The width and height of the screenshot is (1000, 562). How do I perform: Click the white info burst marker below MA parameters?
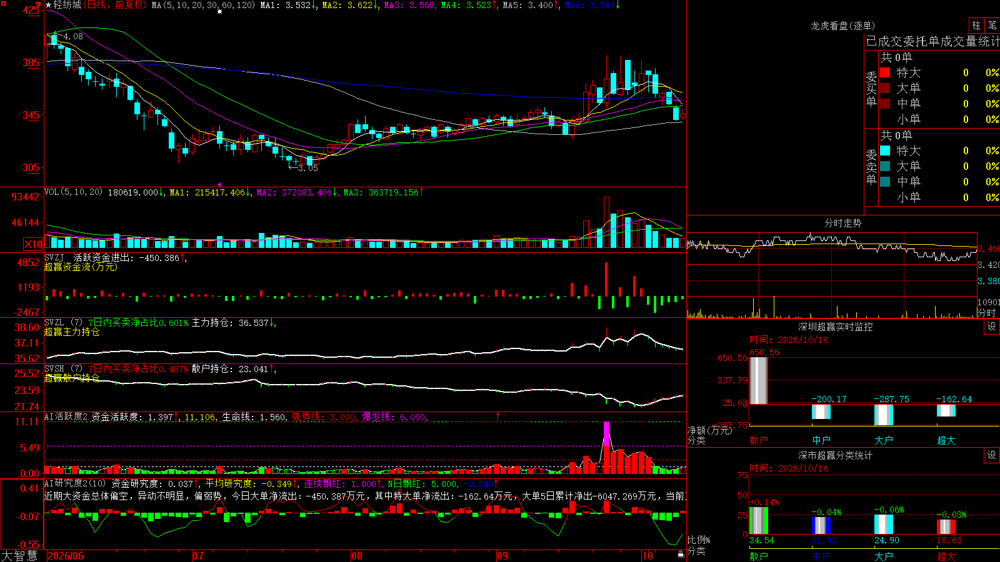point(219,11)
